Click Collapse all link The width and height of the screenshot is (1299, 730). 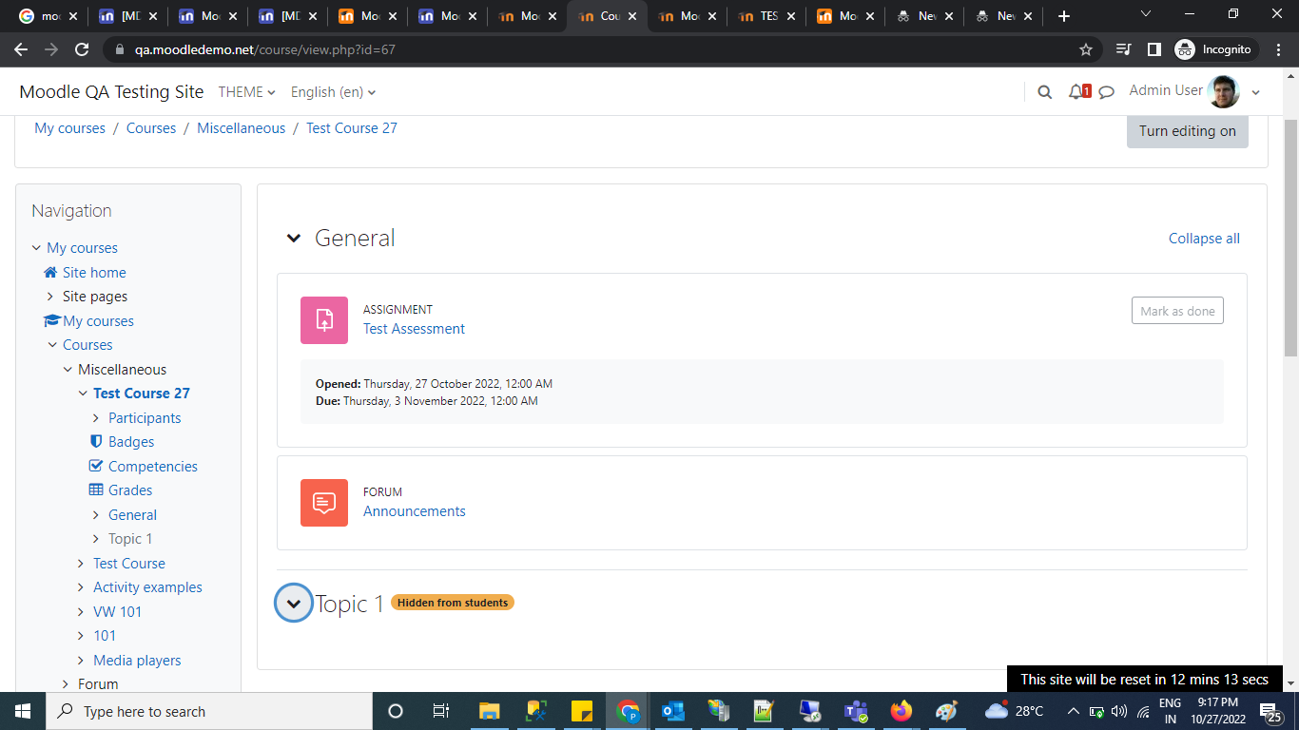coord(1204,239)
